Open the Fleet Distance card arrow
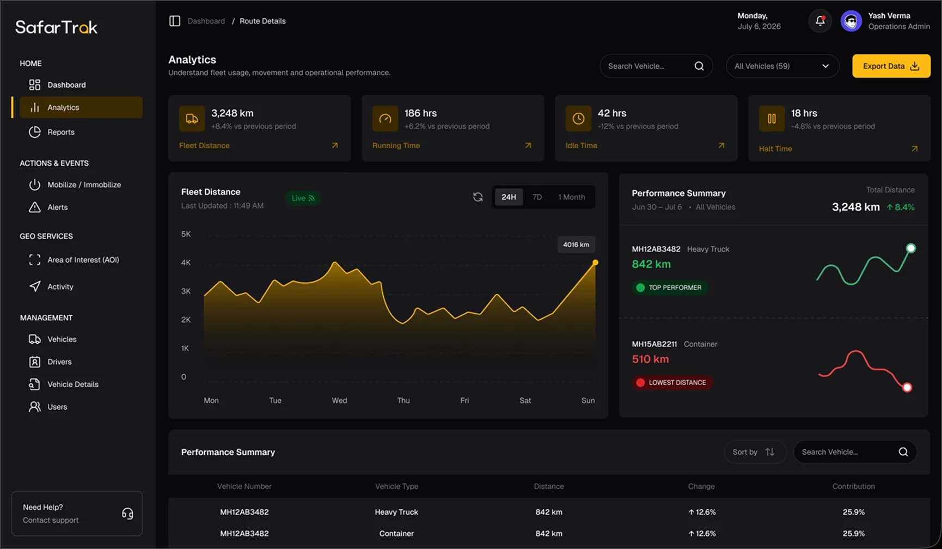The image size is (942, 549). 335,145
